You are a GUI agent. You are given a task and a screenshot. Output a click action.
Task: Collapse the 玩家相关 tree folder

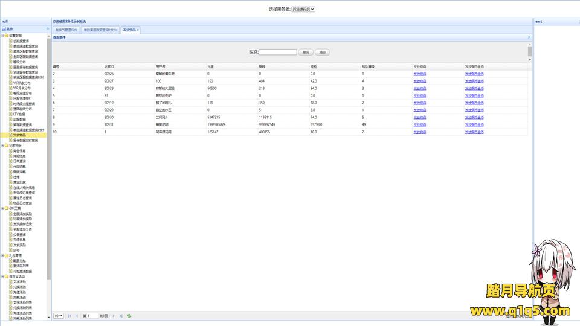click(x=3, y=145)
